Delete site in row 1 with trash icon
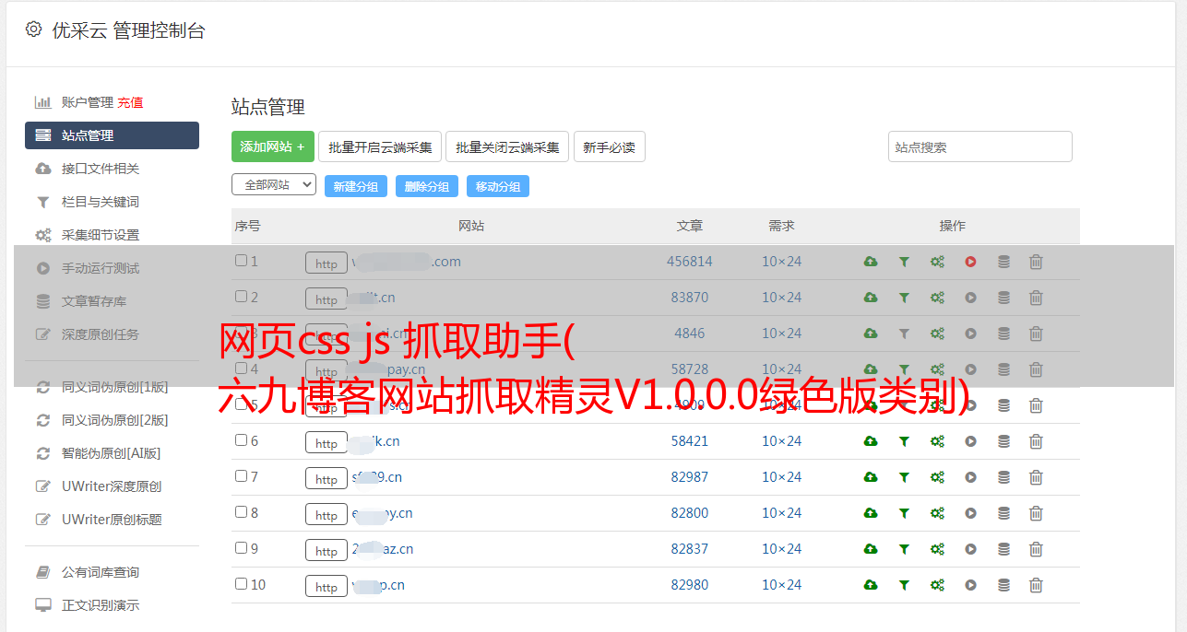 pyautogui.click(x=1036, y=262)
